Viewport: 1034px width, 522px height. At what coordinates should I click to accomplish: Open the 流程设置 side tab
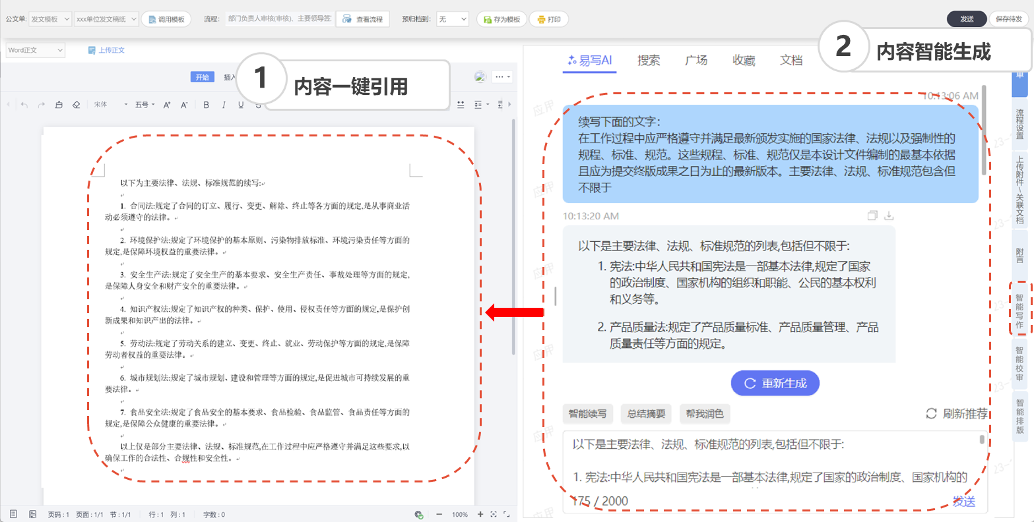coord(1019,125)
